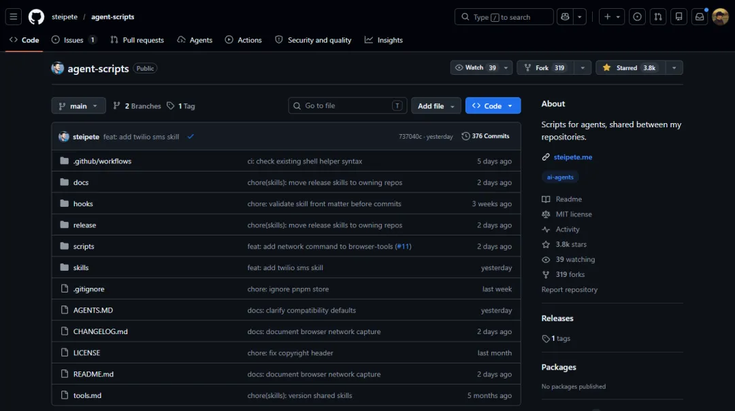
Task: Click steipete author avatar in commit row
Action: tap(64, 137)
